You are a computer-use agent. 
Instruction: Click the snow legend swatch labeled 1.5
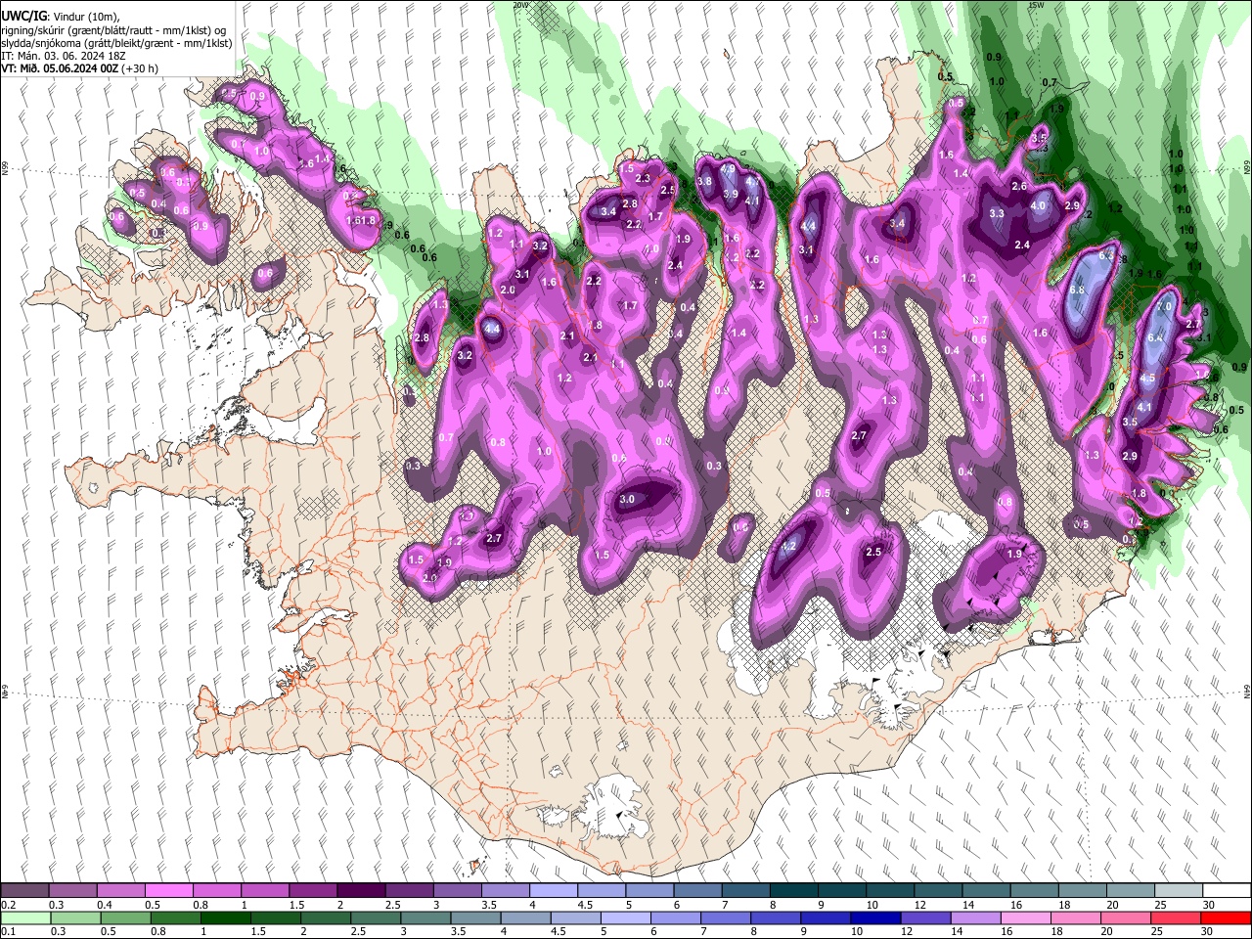click(312, 891)
